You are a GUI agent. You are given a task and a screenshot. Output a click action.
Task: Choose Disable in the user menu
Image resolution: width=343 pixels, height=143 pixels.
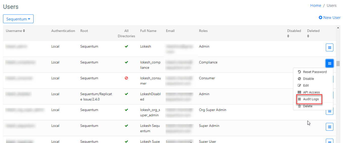coord(308,79)
